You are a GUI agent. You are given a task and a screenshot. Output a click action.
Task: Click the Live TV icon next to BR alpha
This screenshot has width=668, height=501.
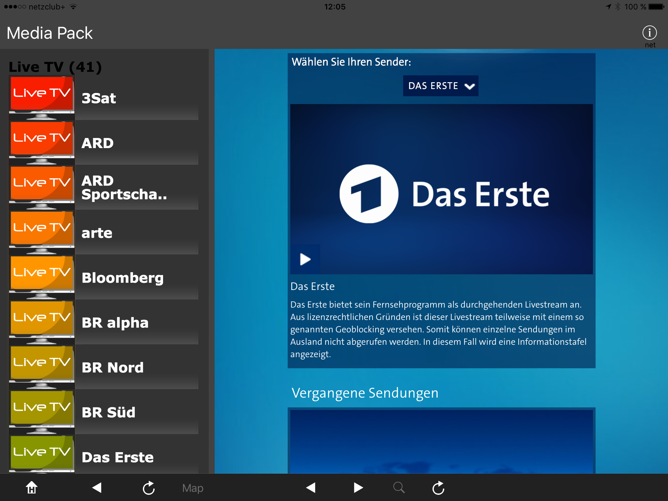click(x=42, y=322)
